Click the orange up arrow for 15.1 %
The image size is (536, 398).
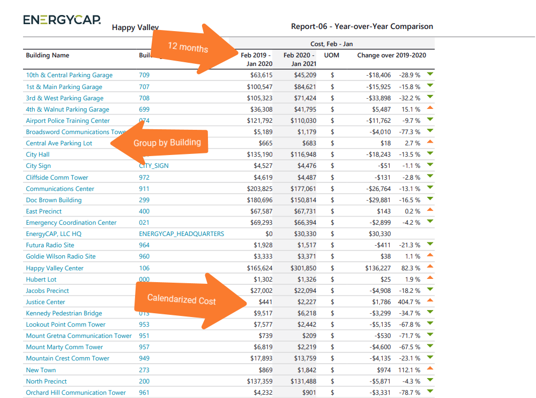pos(430,108)
